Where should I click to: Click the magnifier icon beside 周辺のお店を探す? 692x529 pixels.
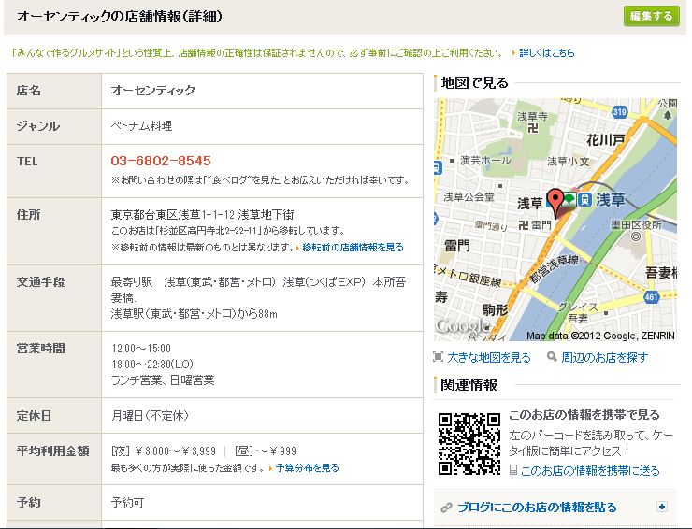point(553,357)
